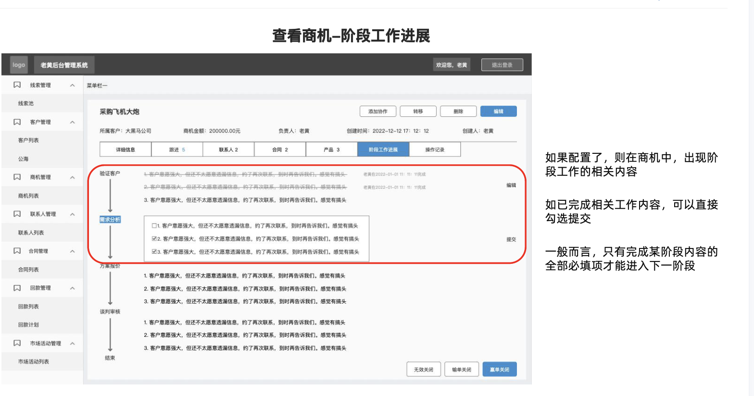The image size is (754, 396).
Task: Click the 创建时间 2022-12-12 text
Action: pos(388,131)
